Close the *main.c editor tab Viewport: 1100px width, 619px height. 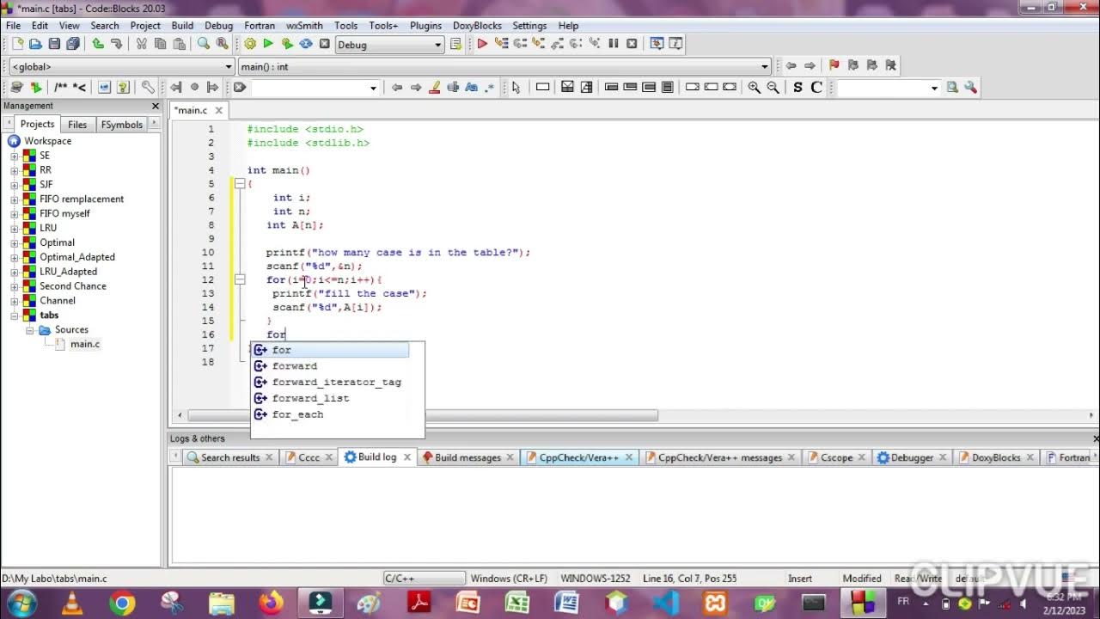[219, 110]
